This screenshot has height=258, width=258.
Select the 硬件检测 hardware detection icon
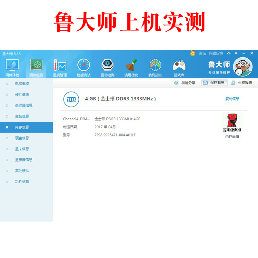36,68
